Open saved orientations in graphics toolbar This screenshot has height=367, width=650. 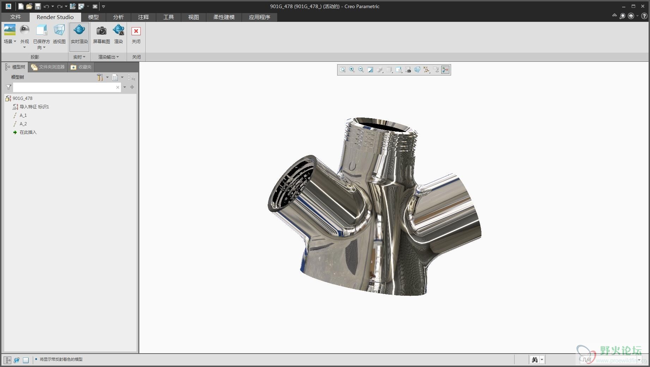click(399, 70)
